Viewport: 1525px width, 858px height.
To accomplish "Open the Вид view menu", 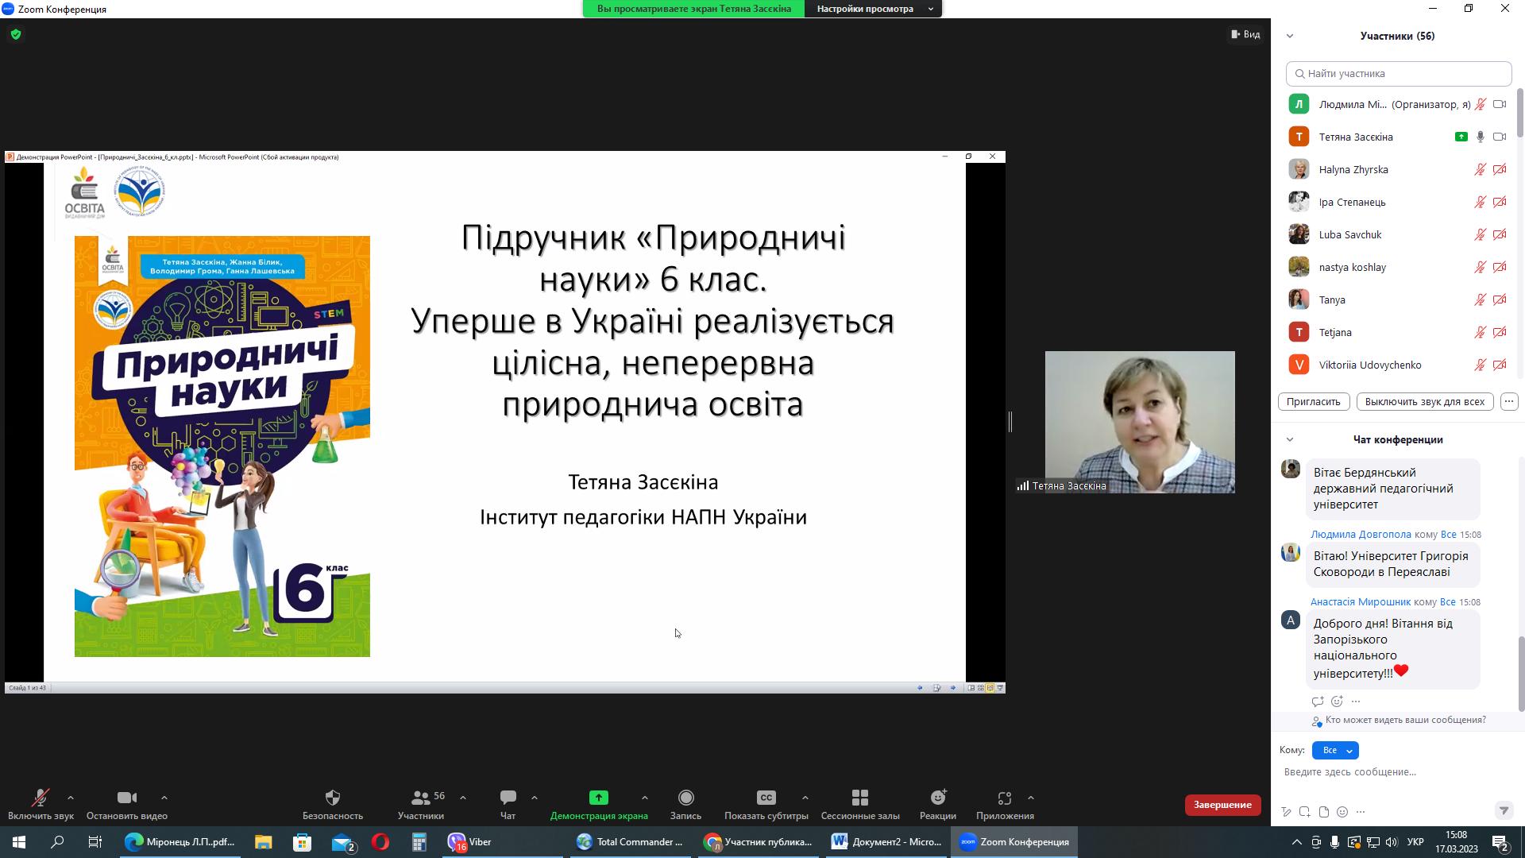I will click(x=1245, y=34).
